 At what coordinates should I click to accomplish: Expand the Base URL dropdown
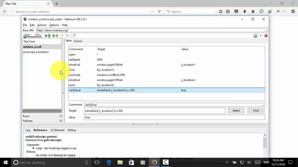coord(266,31)
